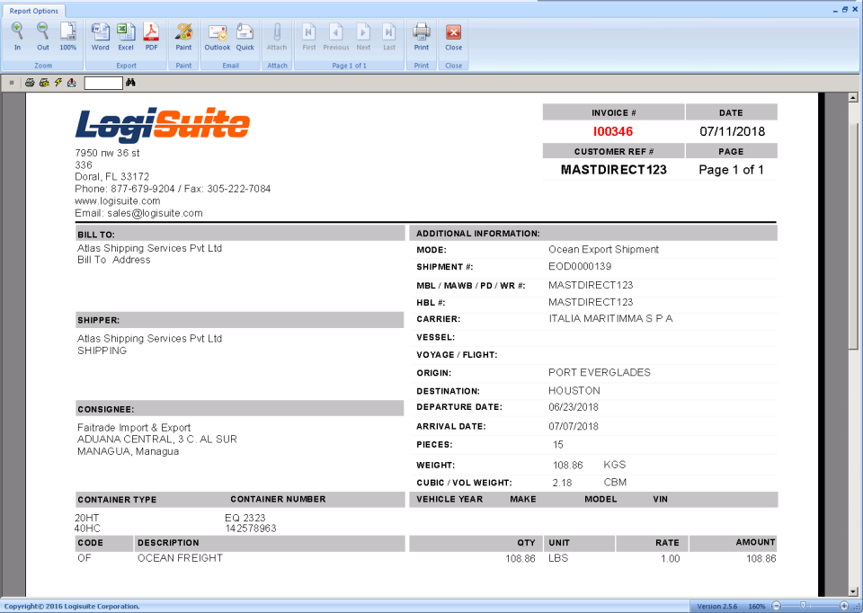
Task: Switch to the Report Options tab
Action: (34, 10)
